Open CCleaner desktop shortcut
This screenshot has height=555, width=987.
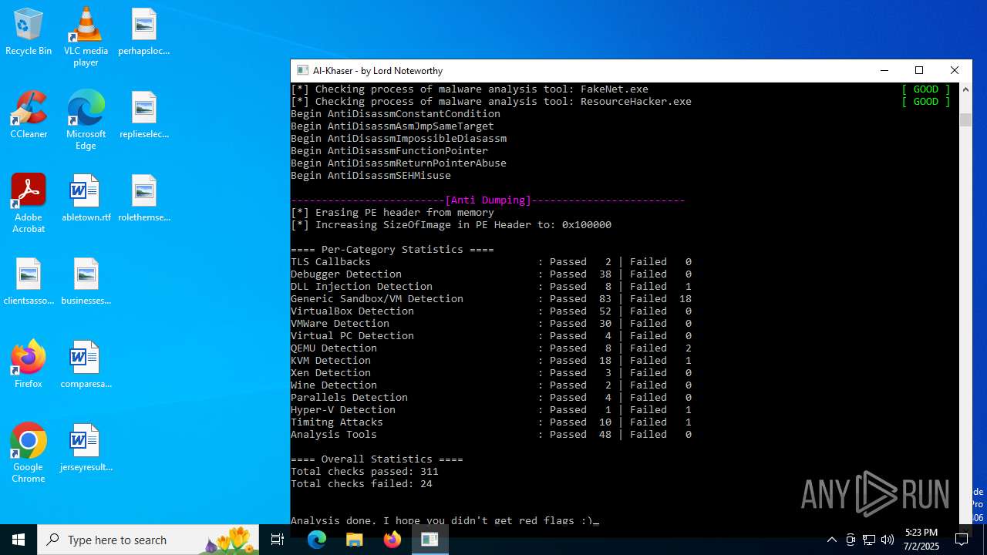point(29,116)
